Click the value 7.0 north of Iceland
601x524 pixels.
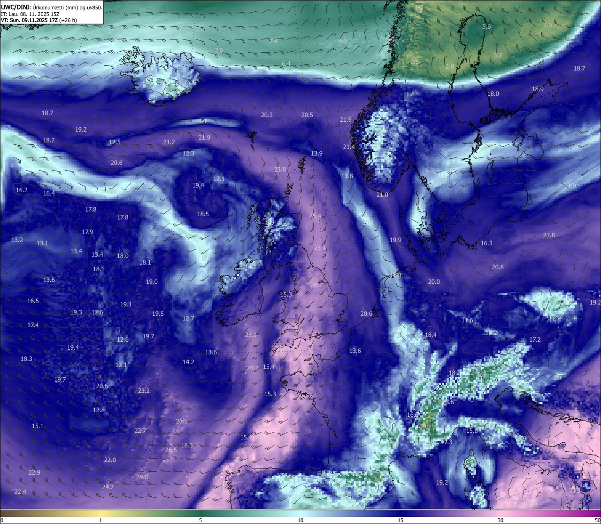(219, 50)
